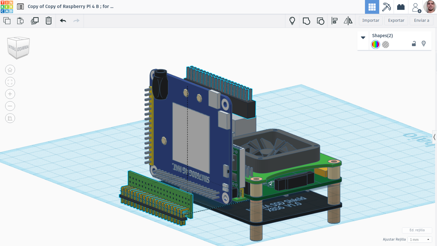Image resolution: width=437 pixels, height=246 pixels.
Task: Open the designs list icon
Action: 20,7
